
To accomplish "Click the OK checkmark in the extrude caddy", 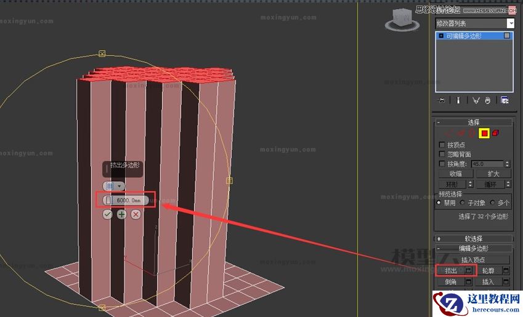I will pyautogui.click(x=107, y=214).
